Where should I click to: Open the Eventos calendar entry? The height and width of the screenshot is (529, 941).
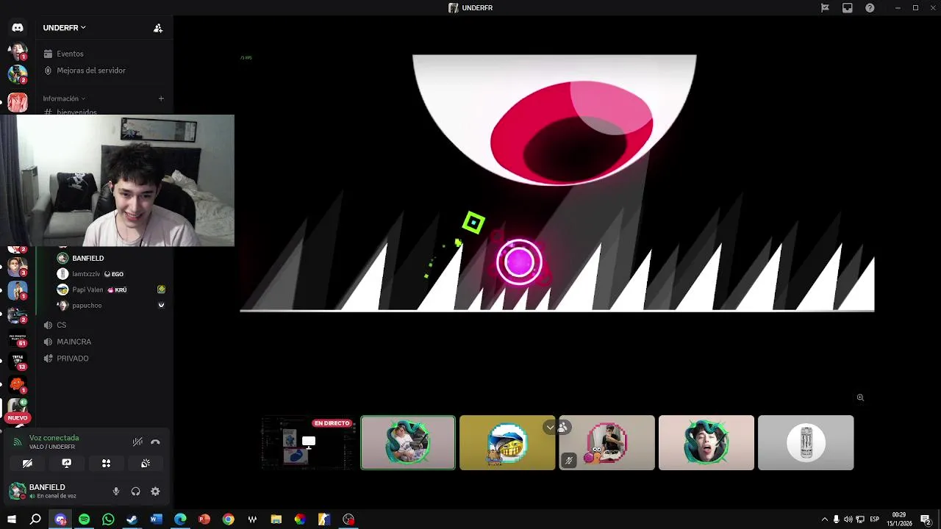pyautogui.click(x=63, y=54)
